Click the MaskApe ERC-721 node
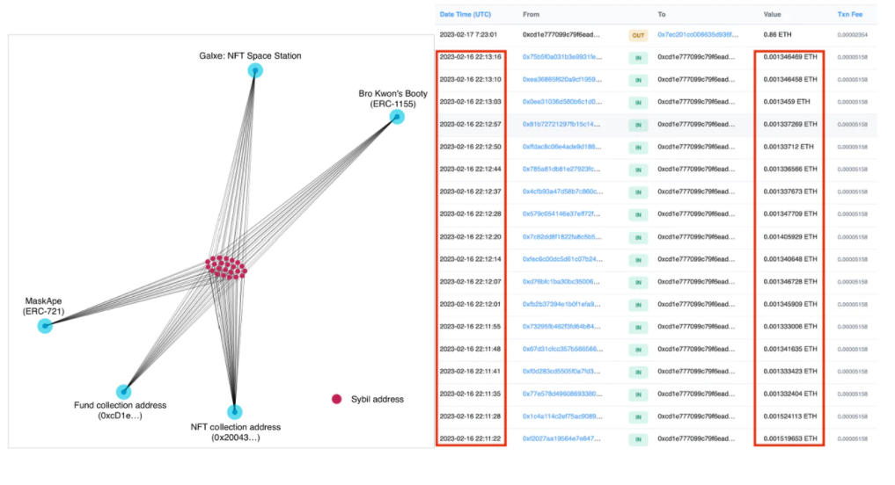The width and height of the screenshot is (895, 485). pyautogui.click(x=45, y=326)
